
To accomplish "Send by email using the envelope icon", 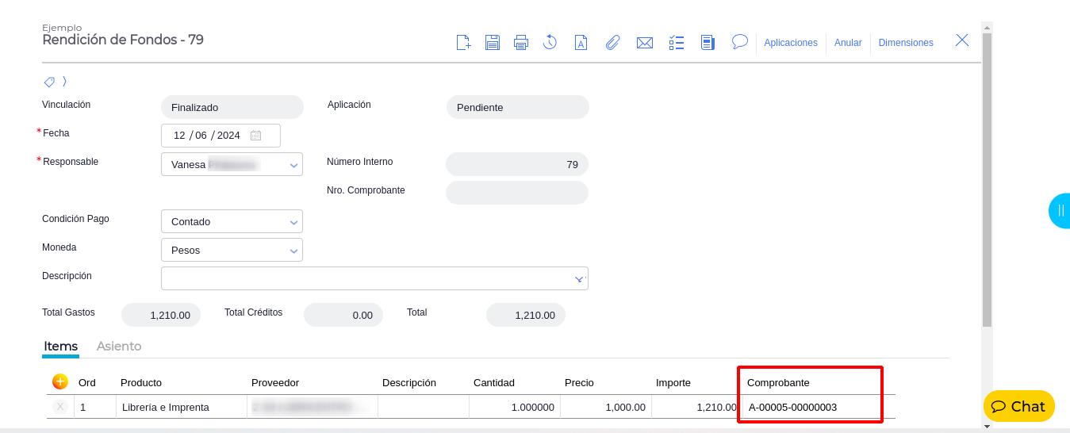I will (x=645, y=43).
